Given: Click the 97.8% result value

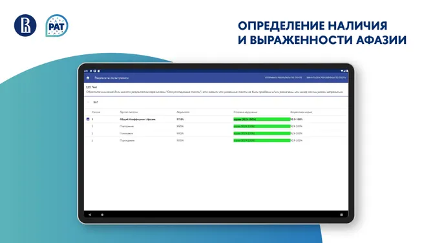Looking at the screenshot, I should pos(180,120).
